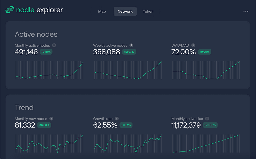The height and width of the screenshot is (159, 256).
Task: Click the Growth rate info icon
Action: [x=117, y=119]
